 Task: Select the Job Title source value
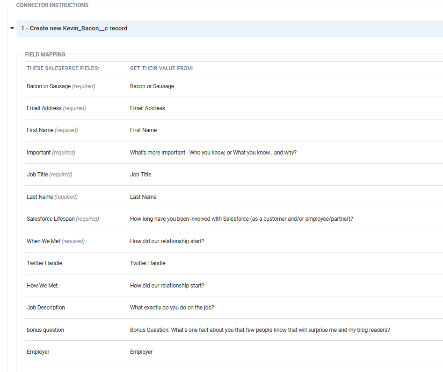140,175
